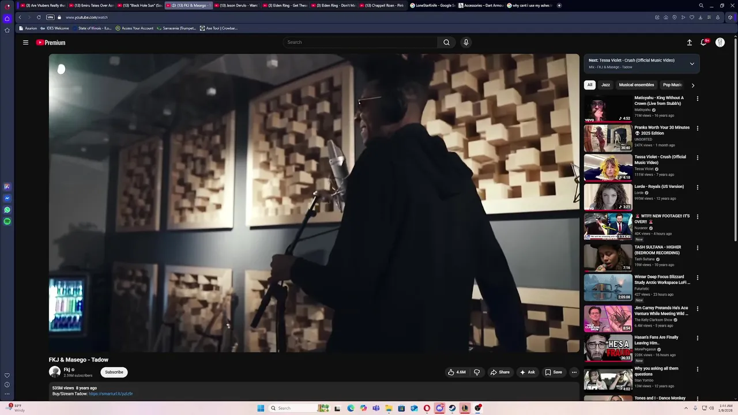View YouTube notifications bell
Screen dimensions: 738x415
pyautogui.click(x=704, y=43)
